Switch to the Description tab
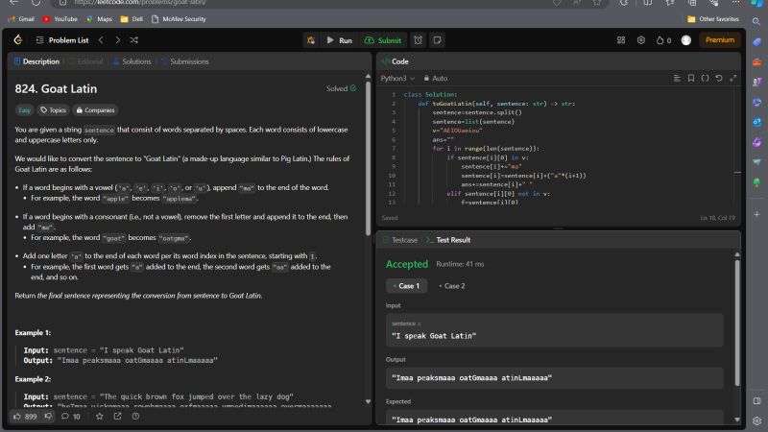 pos(36,61)
